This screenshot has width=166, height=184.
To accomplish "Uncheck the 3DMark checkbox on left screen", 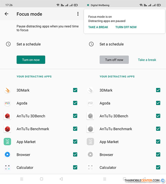I will coord(75,90).
